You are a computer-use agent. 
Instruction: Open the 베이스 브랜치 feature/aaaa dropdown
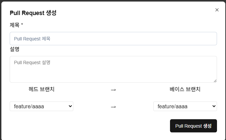point(185,106)
